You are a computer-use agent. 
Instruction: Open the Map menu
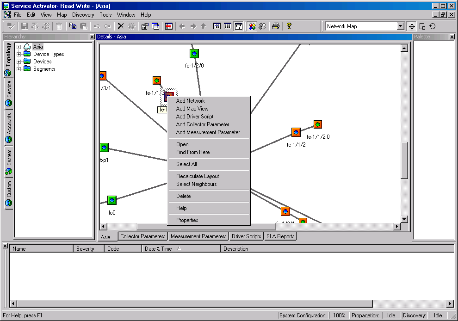pyautogui.click(x=62, y=15)
